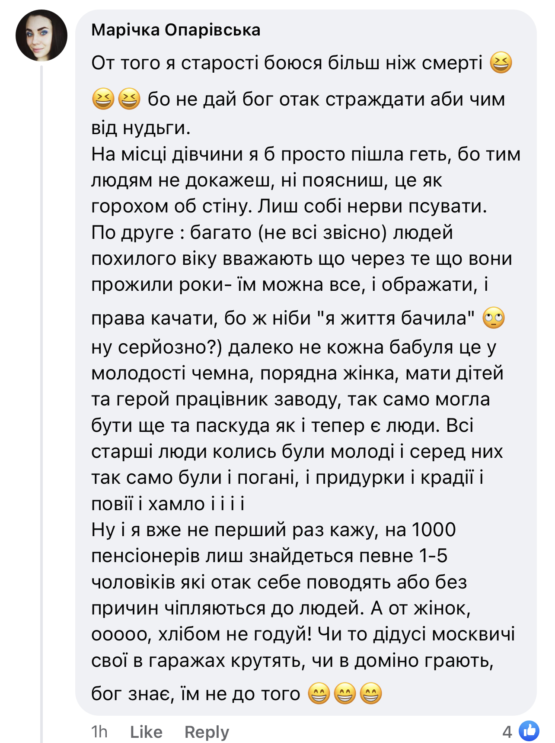This screenshot has width=555, height=743.
Task: Click first laughing emoji before "бо не дай"
Action: pos(103,99)
